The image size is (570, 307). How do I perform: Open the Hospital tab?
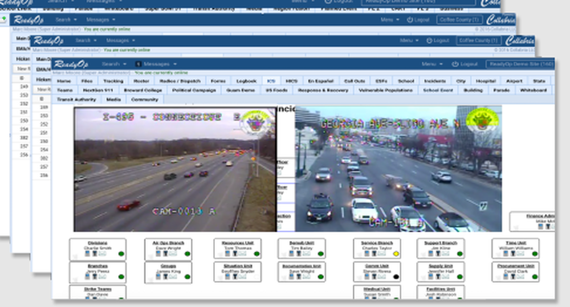coord(486,81)
